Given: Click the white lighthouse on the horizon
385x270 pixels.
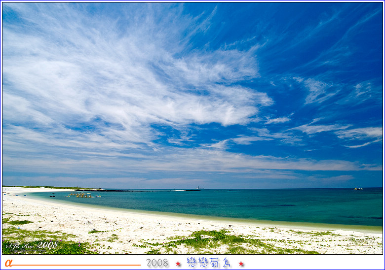Looking at the screenshot, I should click(198, 187).
